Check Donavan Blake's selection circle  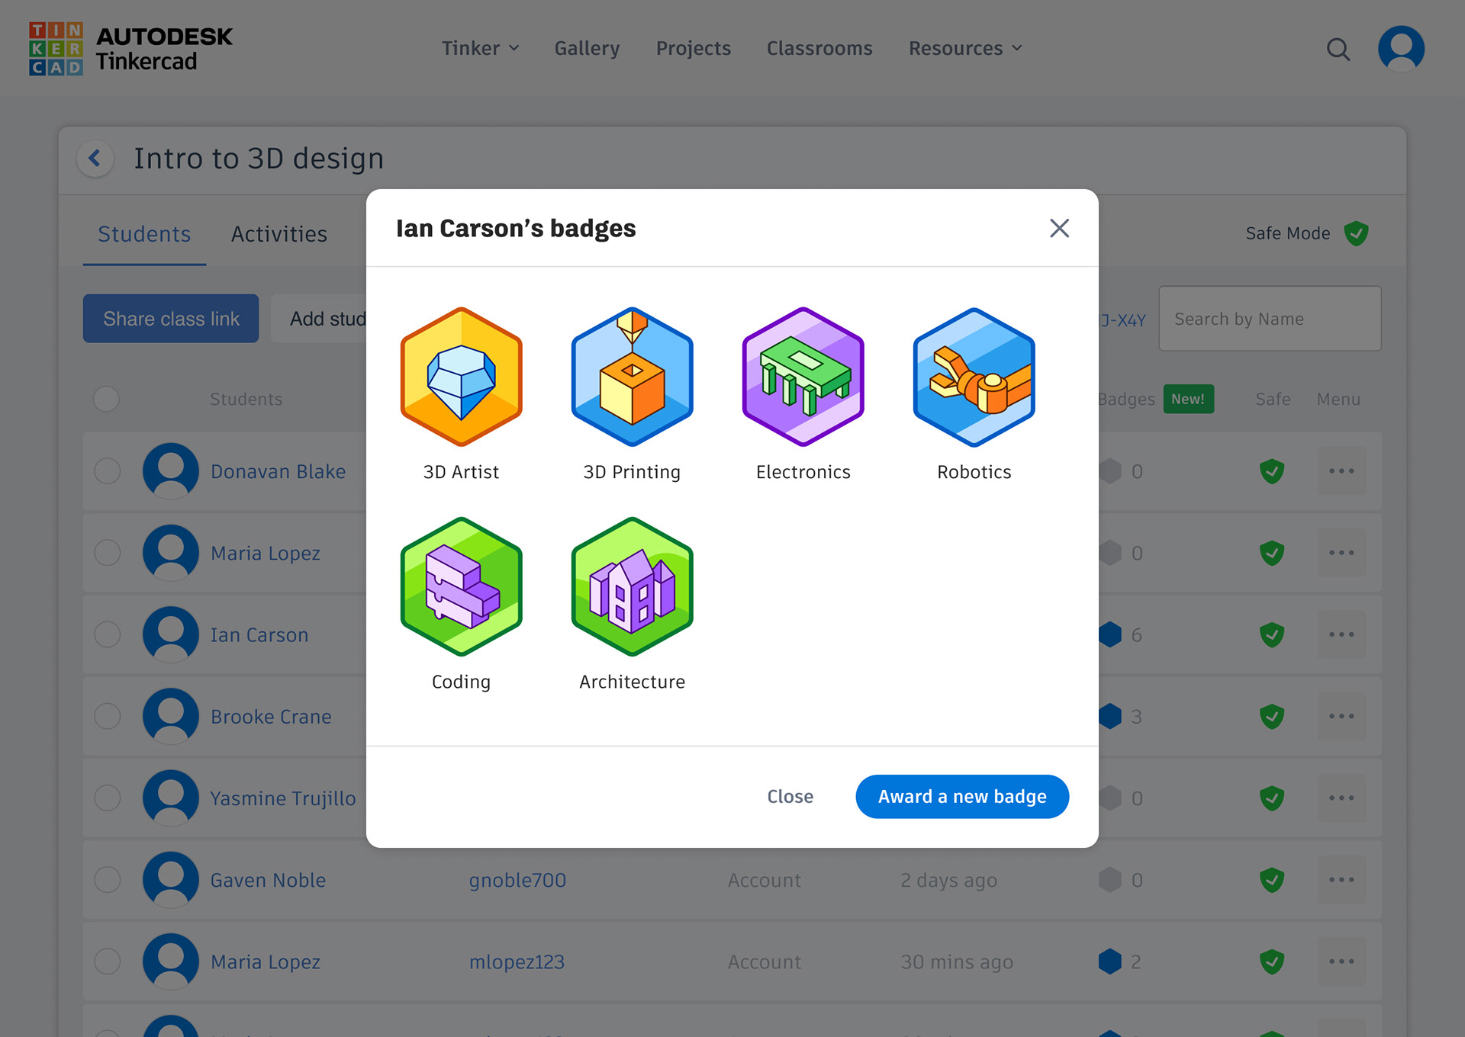click(x=107, y=471)
